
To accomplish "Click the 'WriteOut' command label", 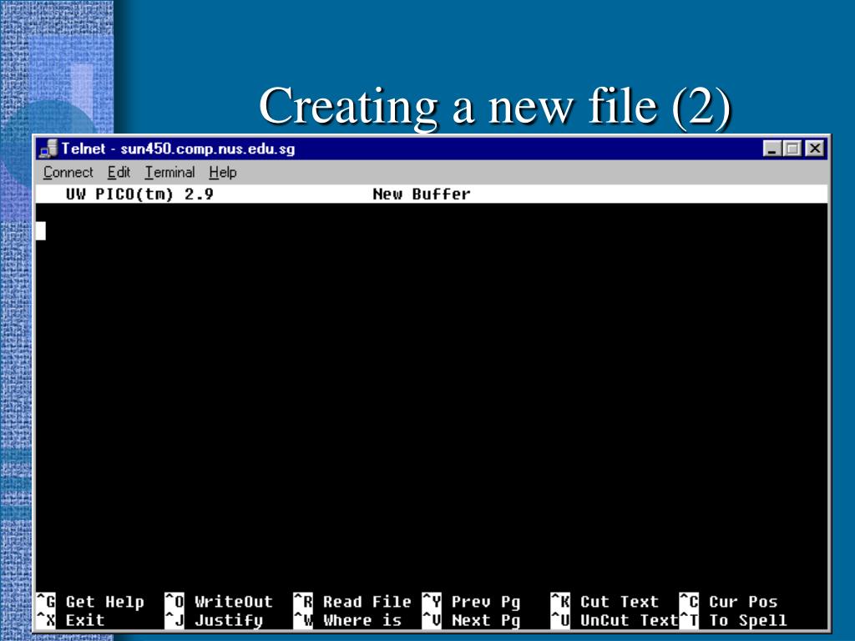I will tap(234, 602).
